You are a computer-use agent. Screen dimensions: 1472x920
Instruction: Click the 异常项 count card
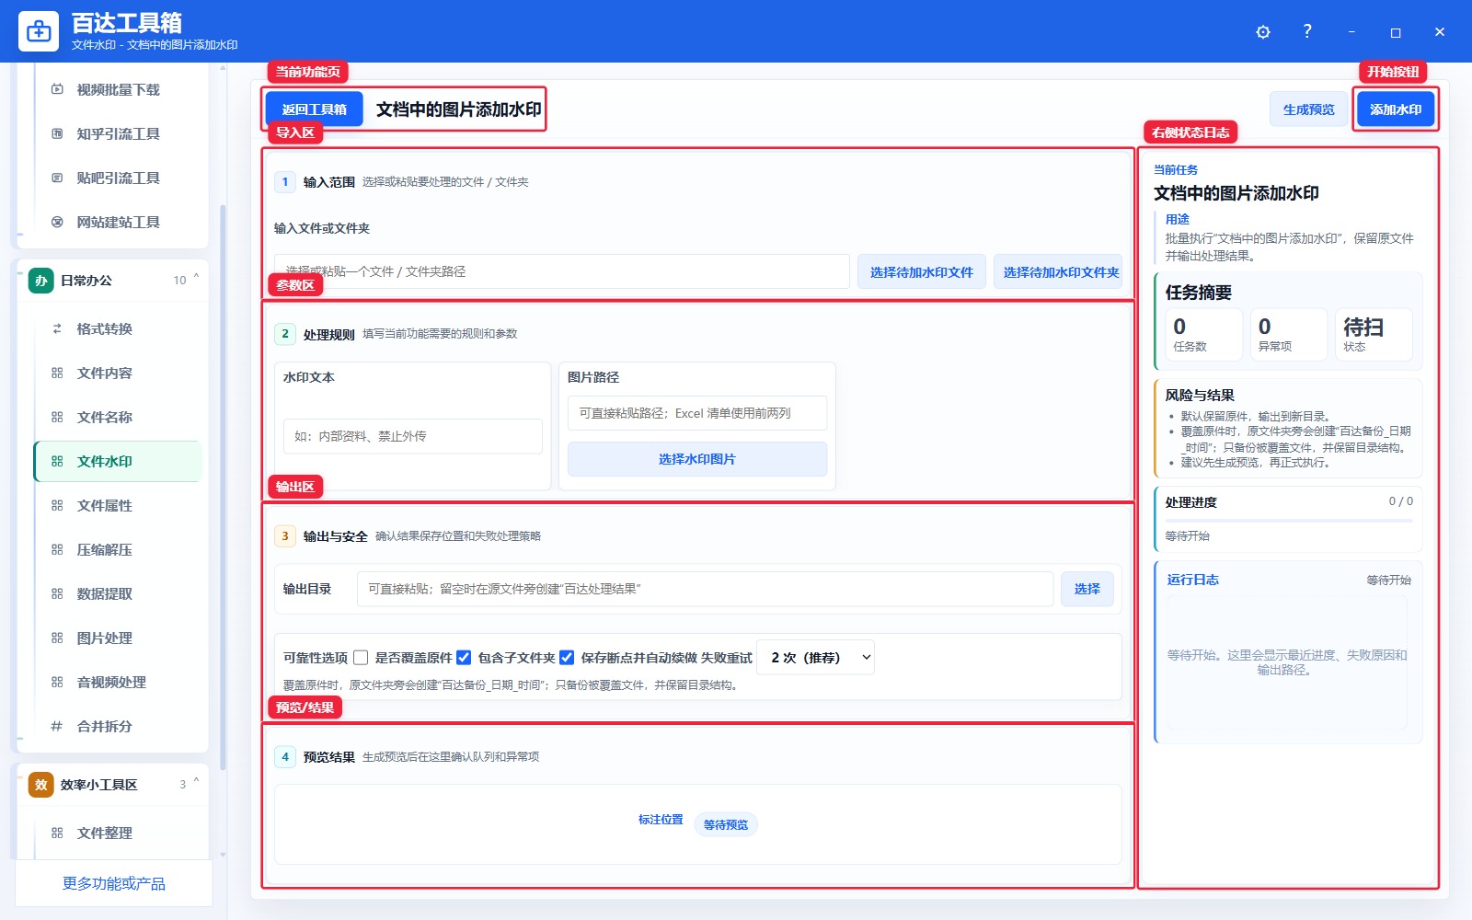[x=1289, y=334]
